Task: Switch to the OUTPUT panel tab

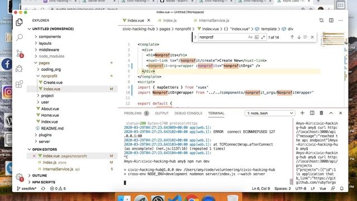Action: tap(162, 113)
